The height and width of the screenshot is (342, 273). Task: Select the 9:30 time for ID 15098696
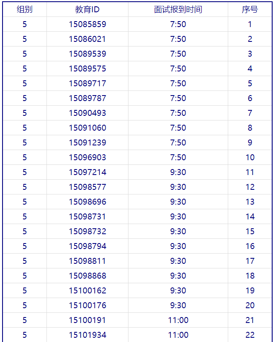click(178, 202)
